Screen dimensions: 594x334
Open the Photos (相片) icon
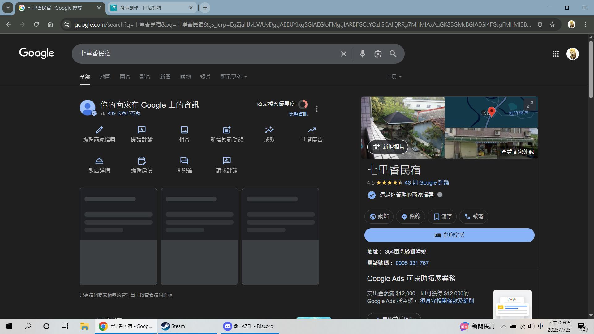tap(184, 130)
